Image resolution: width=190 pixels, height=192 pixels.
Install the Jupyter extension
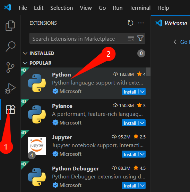130,154
